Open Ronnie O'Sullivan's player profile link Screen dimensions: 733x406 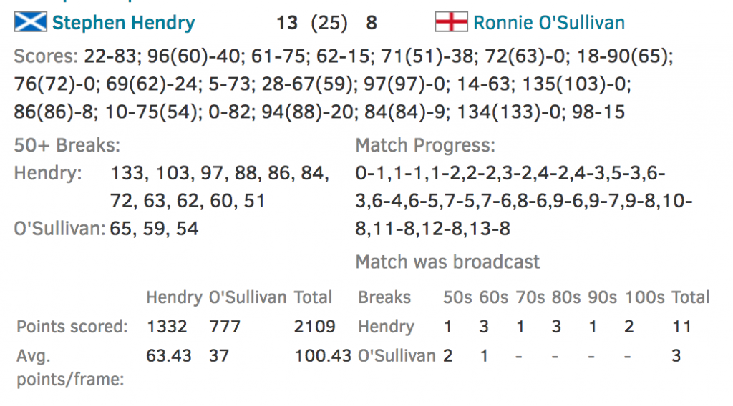(549, 23)
